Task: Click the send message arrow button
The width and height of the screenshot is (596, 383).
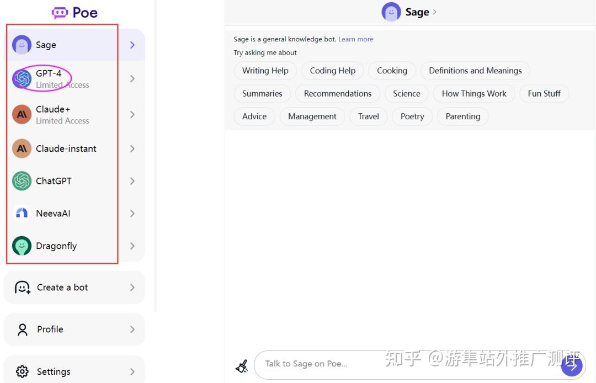Action: pos(572,365)
